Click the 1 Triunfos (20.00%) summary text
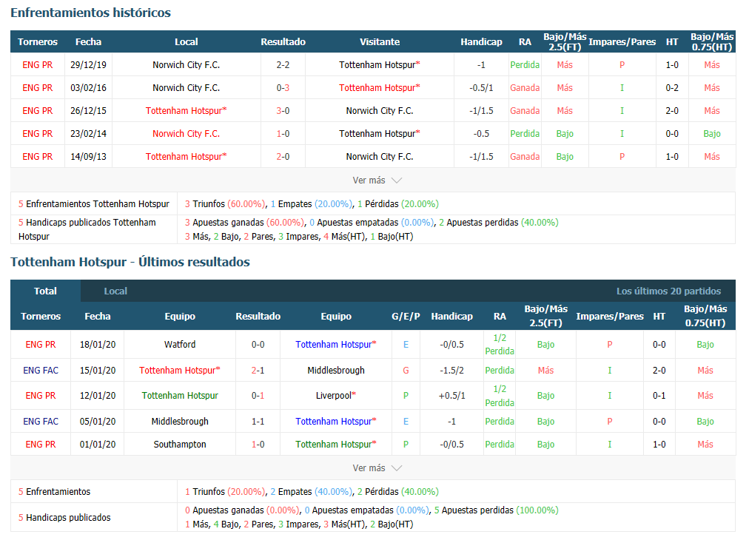The height and width of the screenshot is (540, 749). pyautogui.click(x=225, y=492)
